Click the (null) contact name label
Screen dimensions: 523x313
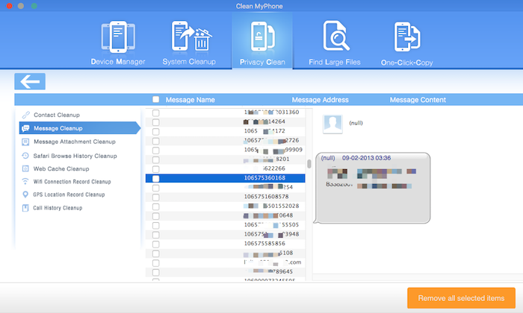[x=356, y=123]
